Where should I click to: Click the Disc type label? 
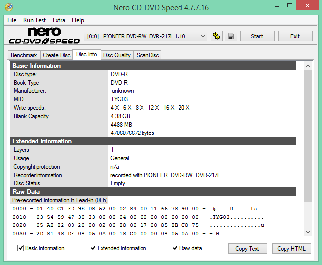pyautogui.click(x=25, y=74)
